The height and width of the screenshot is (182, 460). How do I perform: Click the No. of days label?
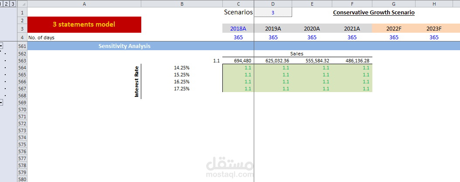(41, 38)
